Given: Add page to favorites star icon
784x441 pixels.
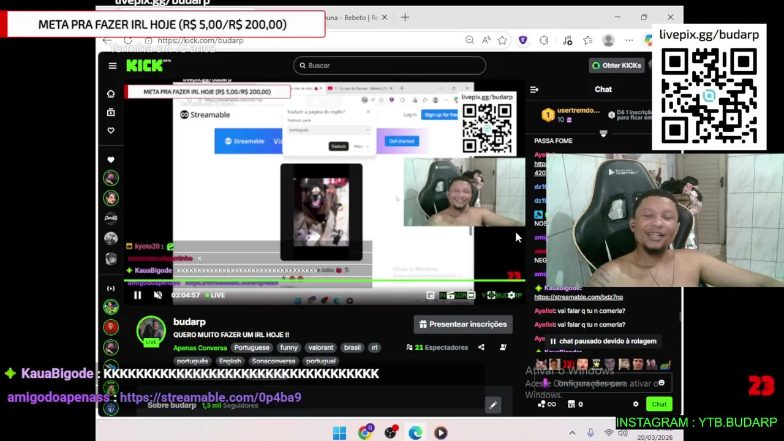Looking at the screenshot, I should [502, 40].
